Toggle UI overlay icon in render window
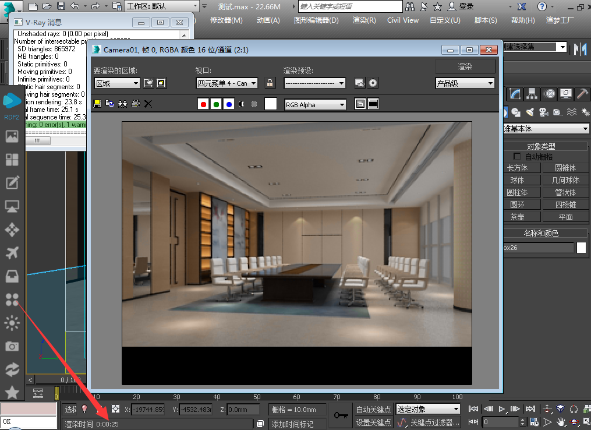The height and width of the screenshot is (430, 591). point(360,104)
